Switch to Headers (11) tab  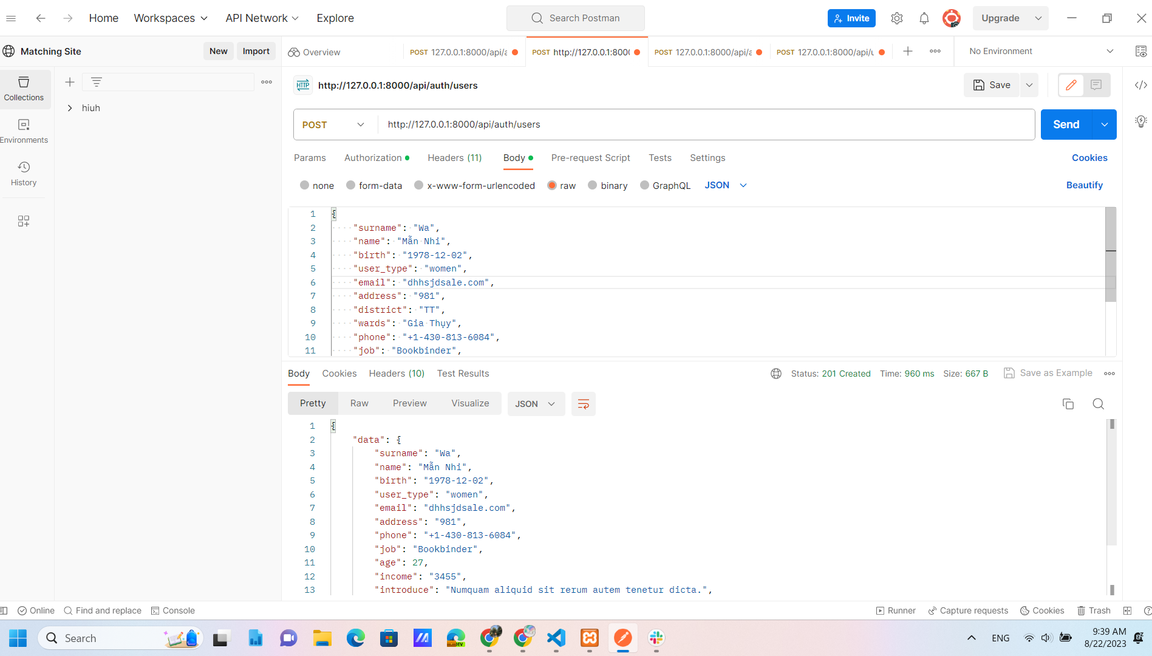455,158
